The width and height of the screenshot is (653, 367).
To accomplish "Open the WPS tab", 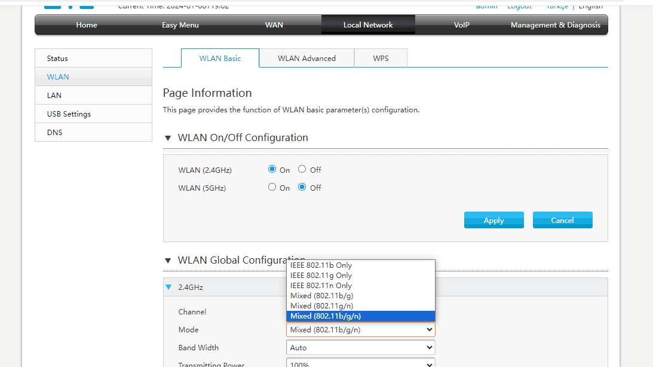I will click(381, 59).
